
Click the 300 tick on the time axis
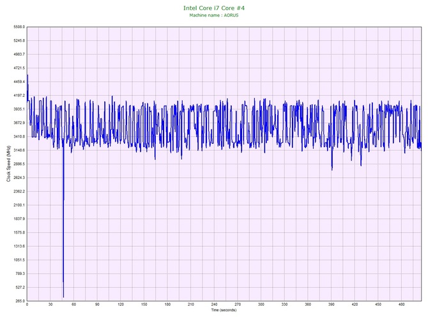[x=261, y=304]
